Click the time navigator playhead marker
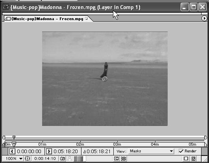209x163 pixels. pos(14,137)
